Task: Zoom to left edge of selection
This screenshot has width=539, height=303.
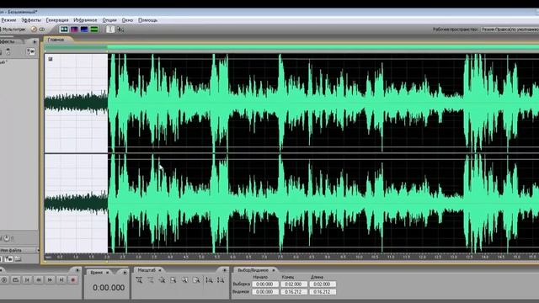Action: [185, 280]
